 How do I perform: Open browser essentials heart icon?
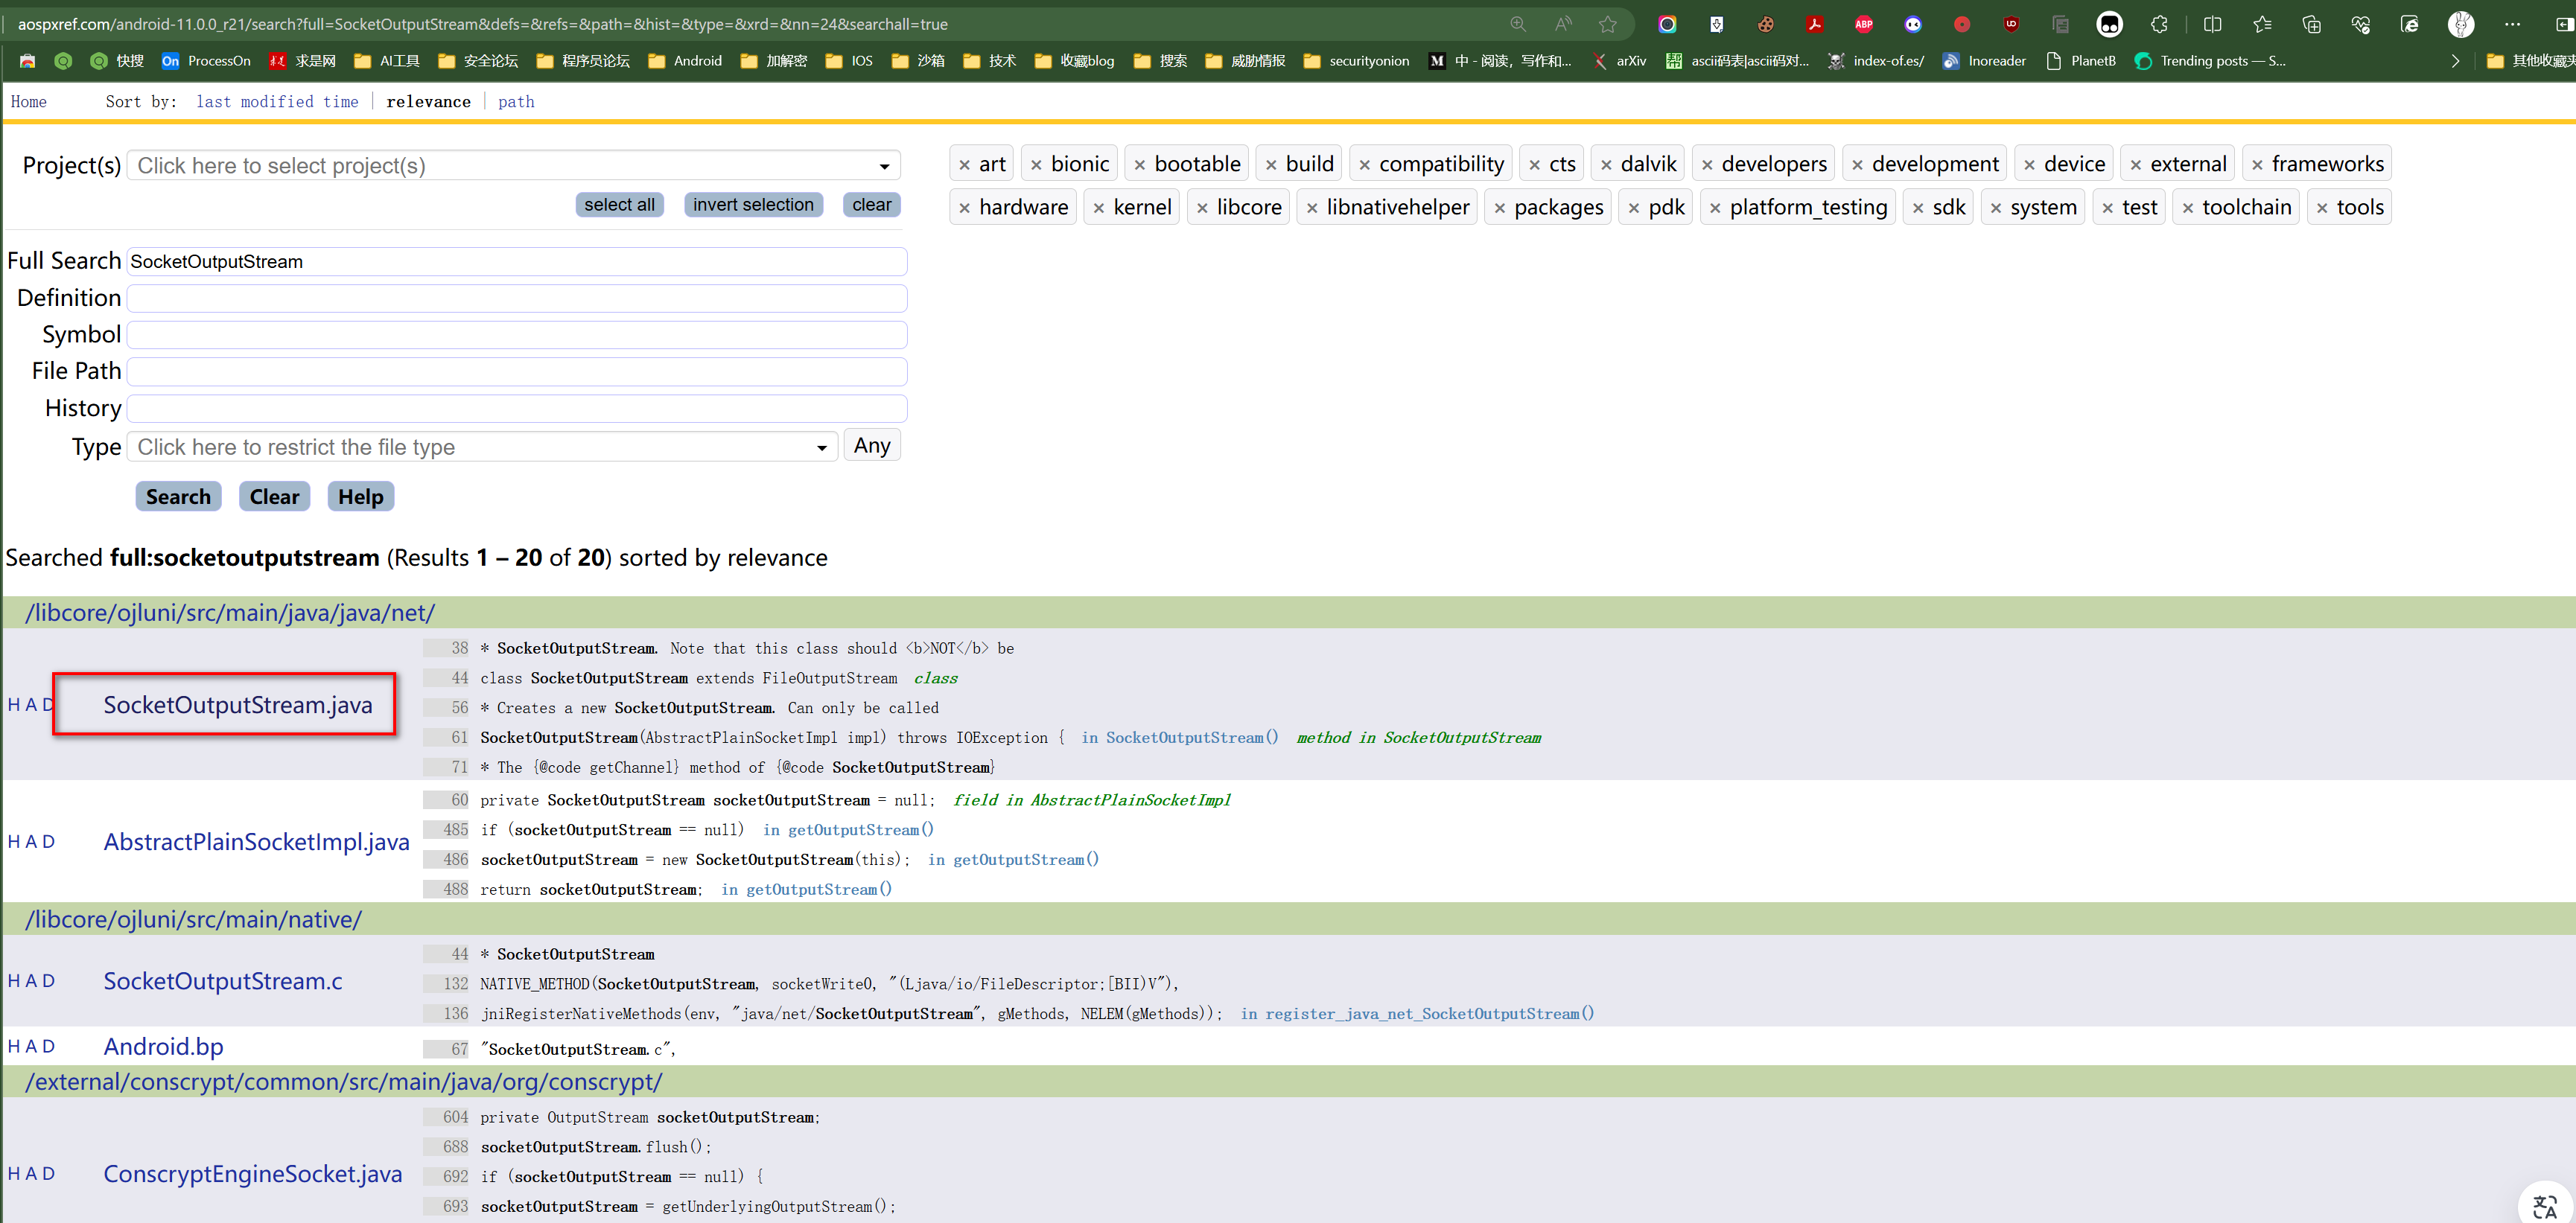(2361, 24)
